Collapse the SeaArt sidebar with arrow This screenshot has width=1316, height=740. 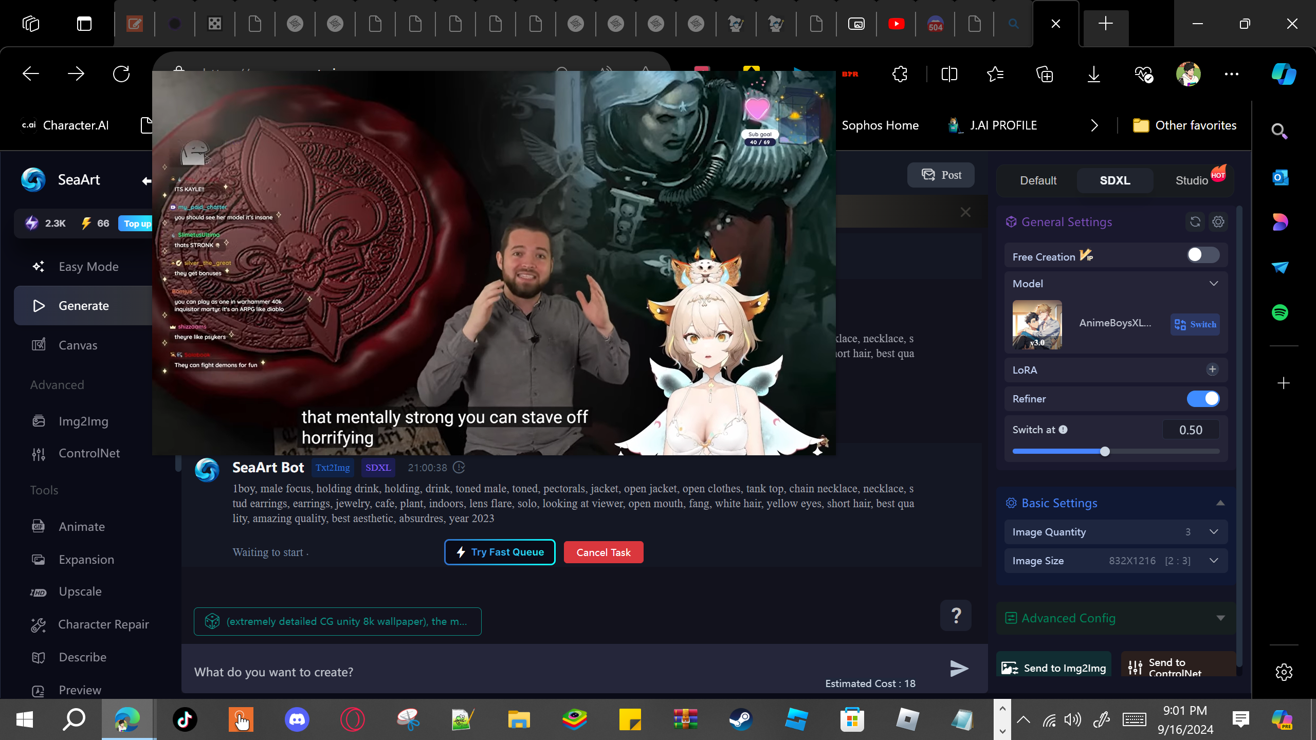(147, 180)
